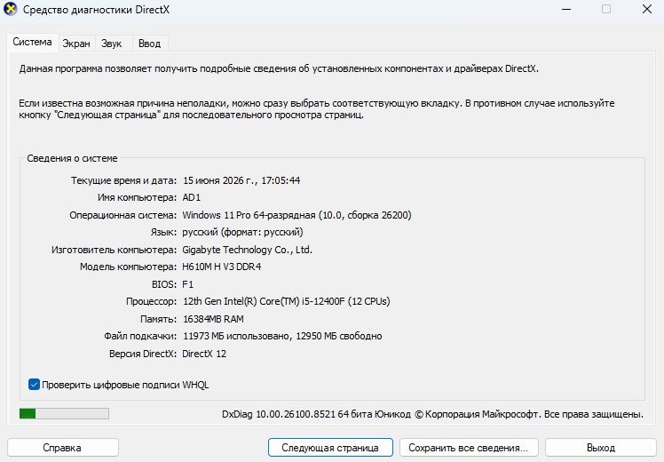Image resolution: width=664 pixels, height=462 pixels.
Task: Click label Модель компьютера
Action: (x=129, y=267)
